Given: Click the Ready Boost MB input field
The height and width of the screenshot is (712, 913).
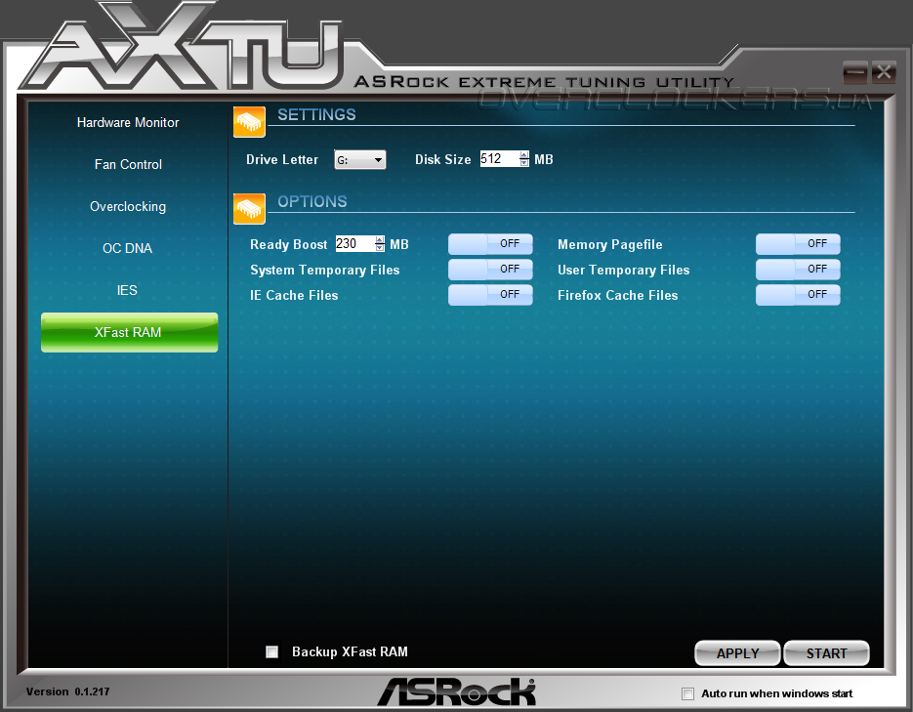Looking at the screenshot, I should [x=354, y=243].
